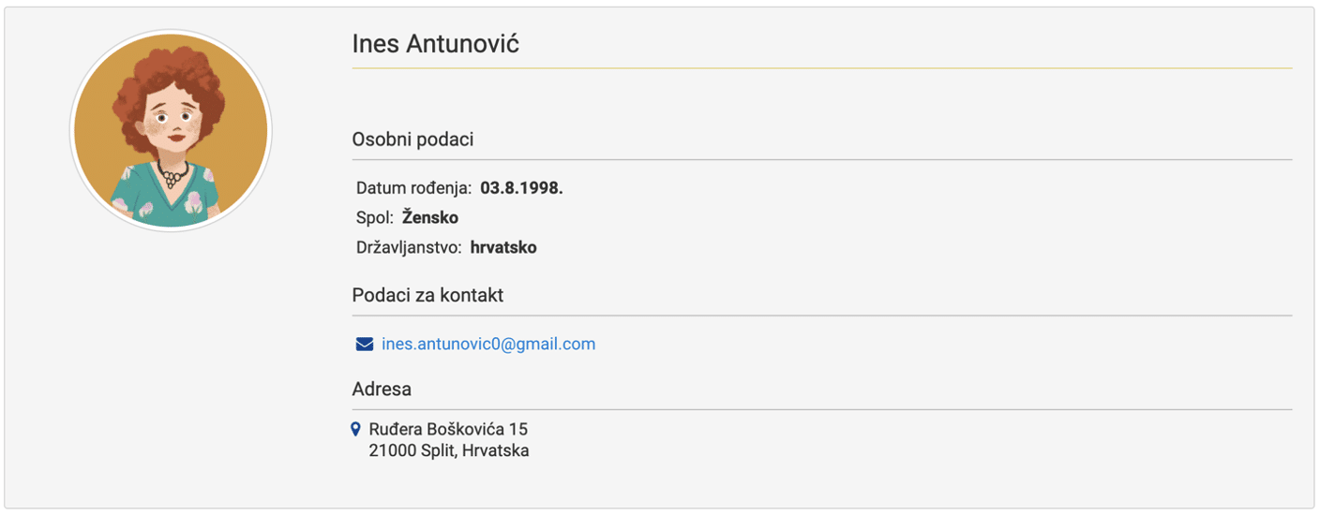Open the ines.antunovic0@gmail.com email link
1320x515 pixels.
click(488, 345)
